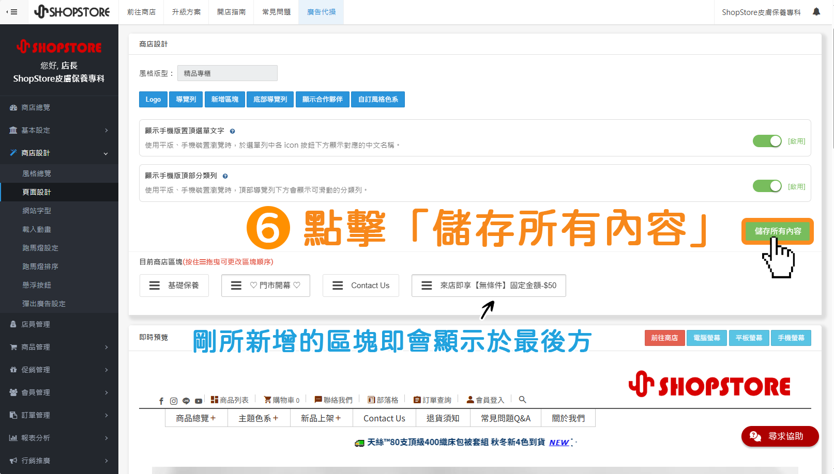Click the 自訂風格色系 button
This screenshot has height=474, width=834.
(x=378, y=99)
